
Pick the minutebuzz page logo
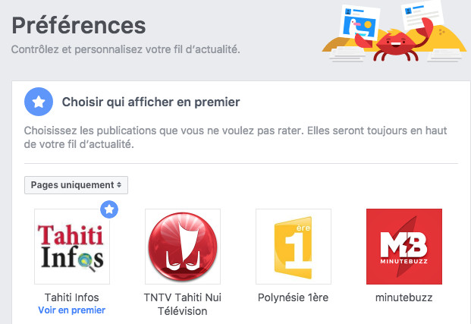pyautogui.click(x=403, y=247)
